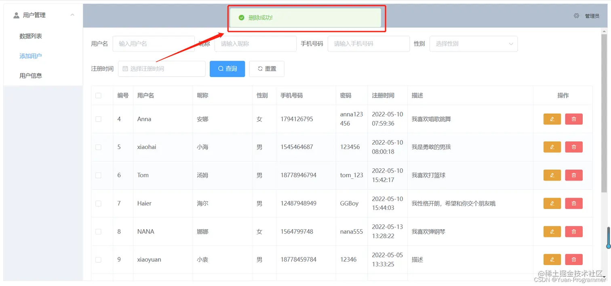Click the 操作 column header
Screen dimensions: 611x286
pyautogui.click(x=563, y=95)
